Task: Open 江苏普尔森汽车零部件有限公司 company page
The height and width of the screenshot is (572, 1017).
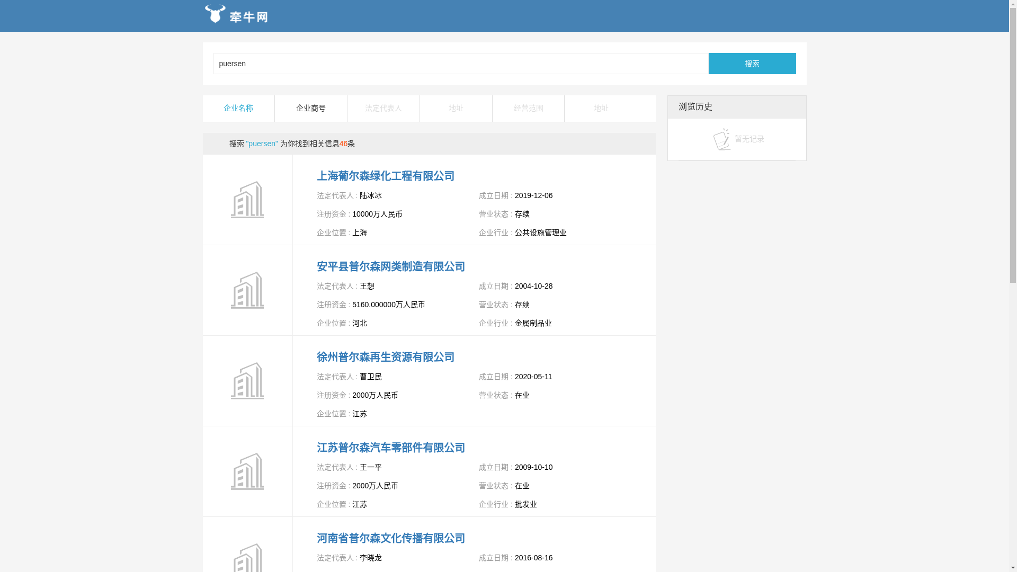Action: coord(391,448)
